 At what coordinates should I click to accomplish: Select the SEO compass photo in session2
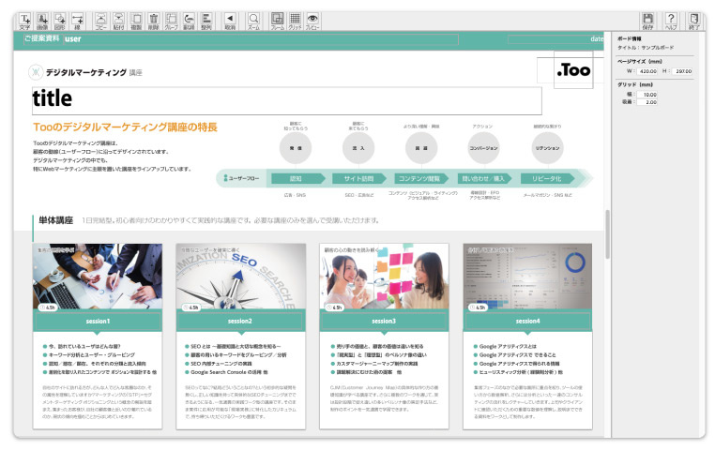[241, 277]
